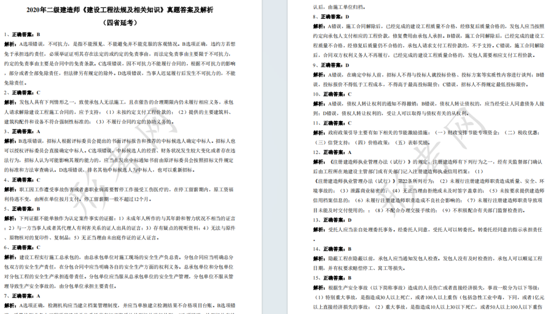Select the line '12、正确答案：A'
This screenshot has width=551, height=314.
[x=332, y=152]
